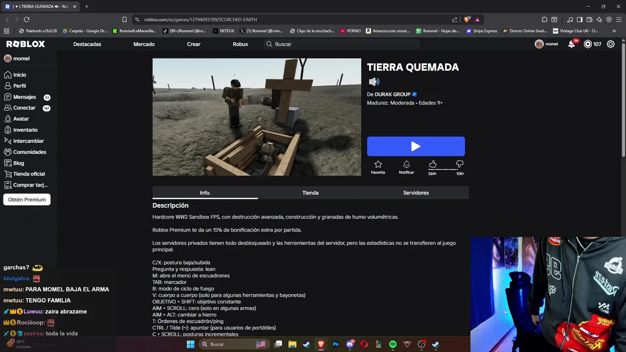The height and width of the screenshot is (352, 626).
Task: Open Photoshop from taskbar
Action: [x=335, y=344]
